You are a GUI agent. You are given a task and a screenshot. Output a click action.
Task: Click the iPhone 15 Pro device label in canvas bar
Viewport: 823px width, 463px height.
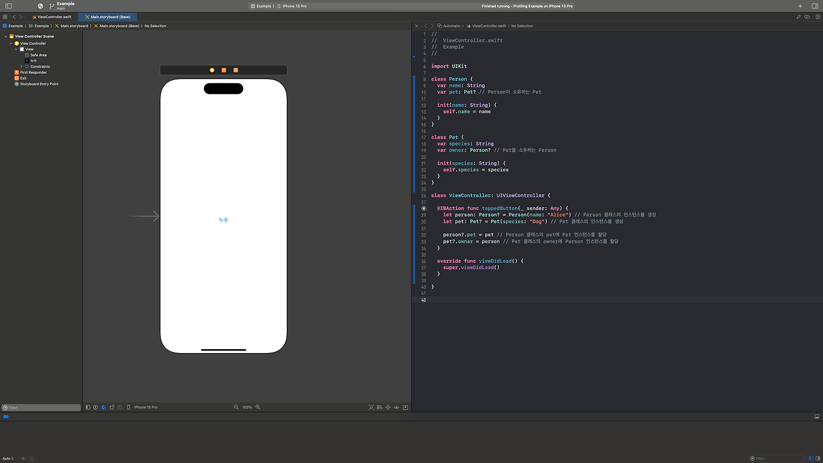click(x=146, y=407)
